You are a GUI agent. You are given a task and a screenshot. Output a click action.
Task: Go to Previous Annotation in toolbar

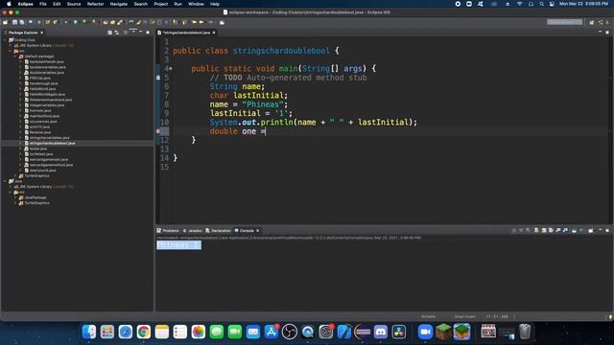[184, 22]
